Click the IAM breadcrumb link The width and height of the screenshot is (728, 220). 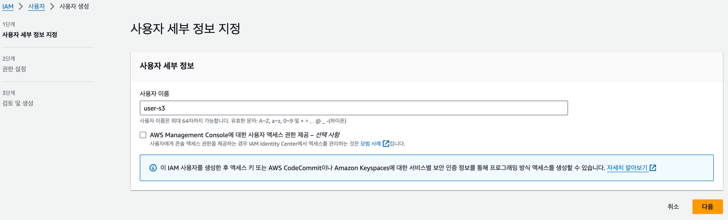[x=8, y=7]
